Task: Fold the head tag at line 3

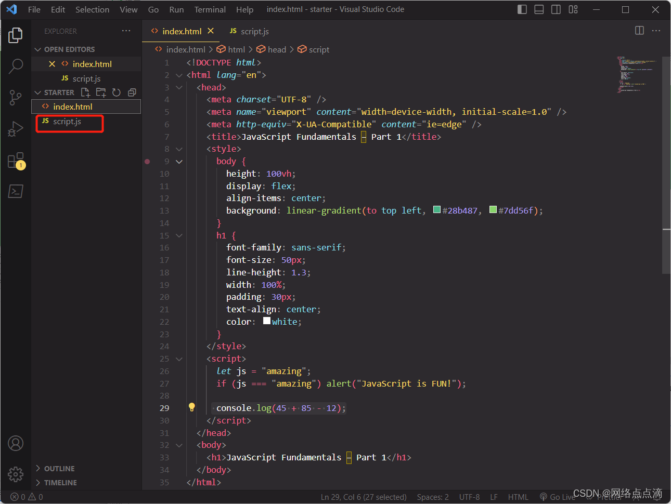Action: tap(179, 88)
